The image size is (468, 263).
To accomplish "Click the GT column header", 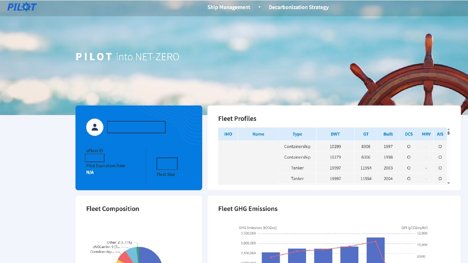I will (x=366, y=134).
